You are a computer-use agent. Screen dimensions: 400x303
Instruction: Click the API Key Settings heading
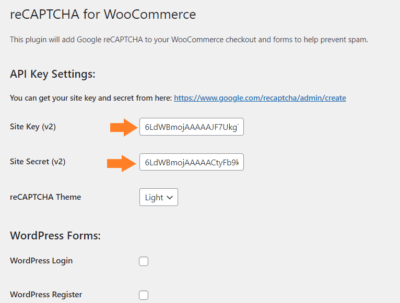[x=53, y=74]
